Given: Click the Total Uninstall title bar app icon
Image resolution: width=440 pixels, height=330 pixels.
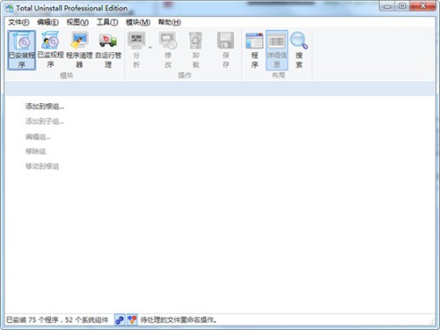Looking at the screenshot, I should [x=10, y=8].
